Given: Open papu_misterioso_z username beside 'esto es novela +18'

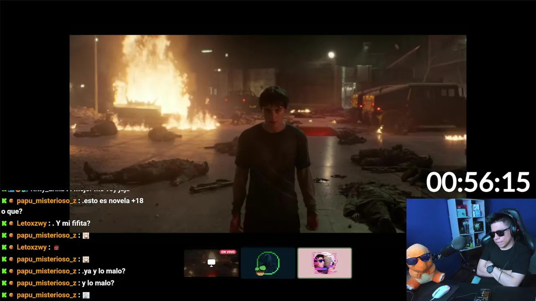Looking at the screenshot, I should click(46, 201).
